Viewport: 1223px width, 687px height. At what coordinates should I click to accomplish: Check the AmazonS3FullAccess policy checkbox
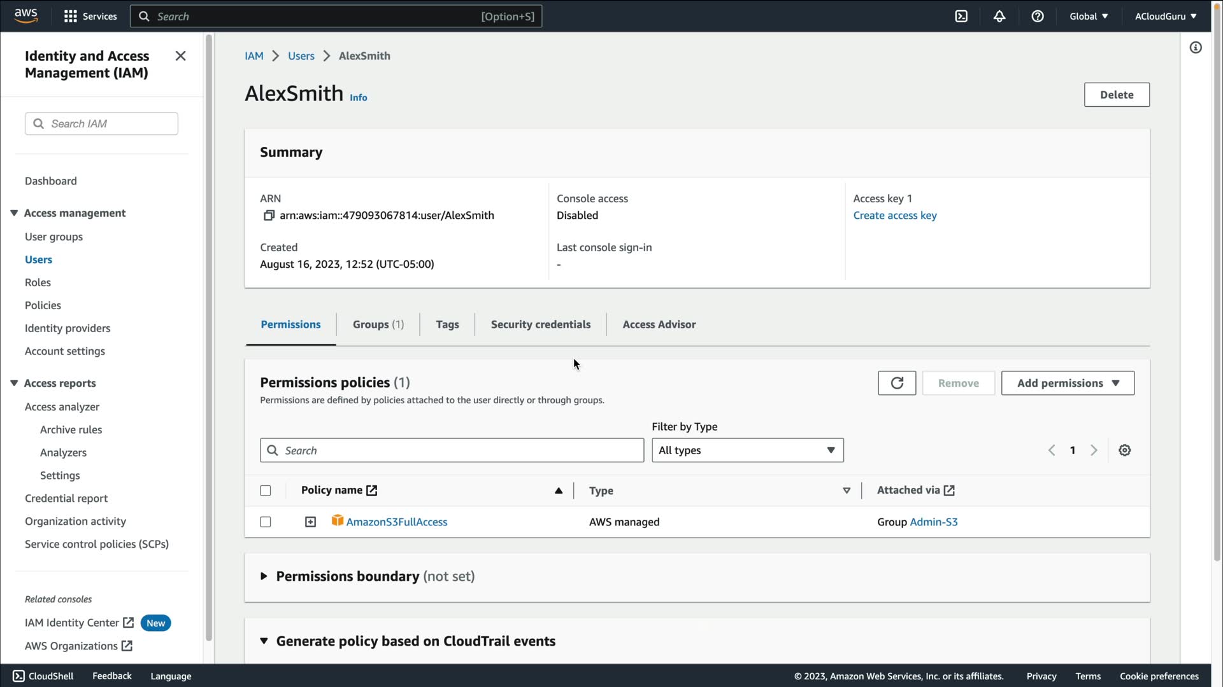tap(266, 522)
